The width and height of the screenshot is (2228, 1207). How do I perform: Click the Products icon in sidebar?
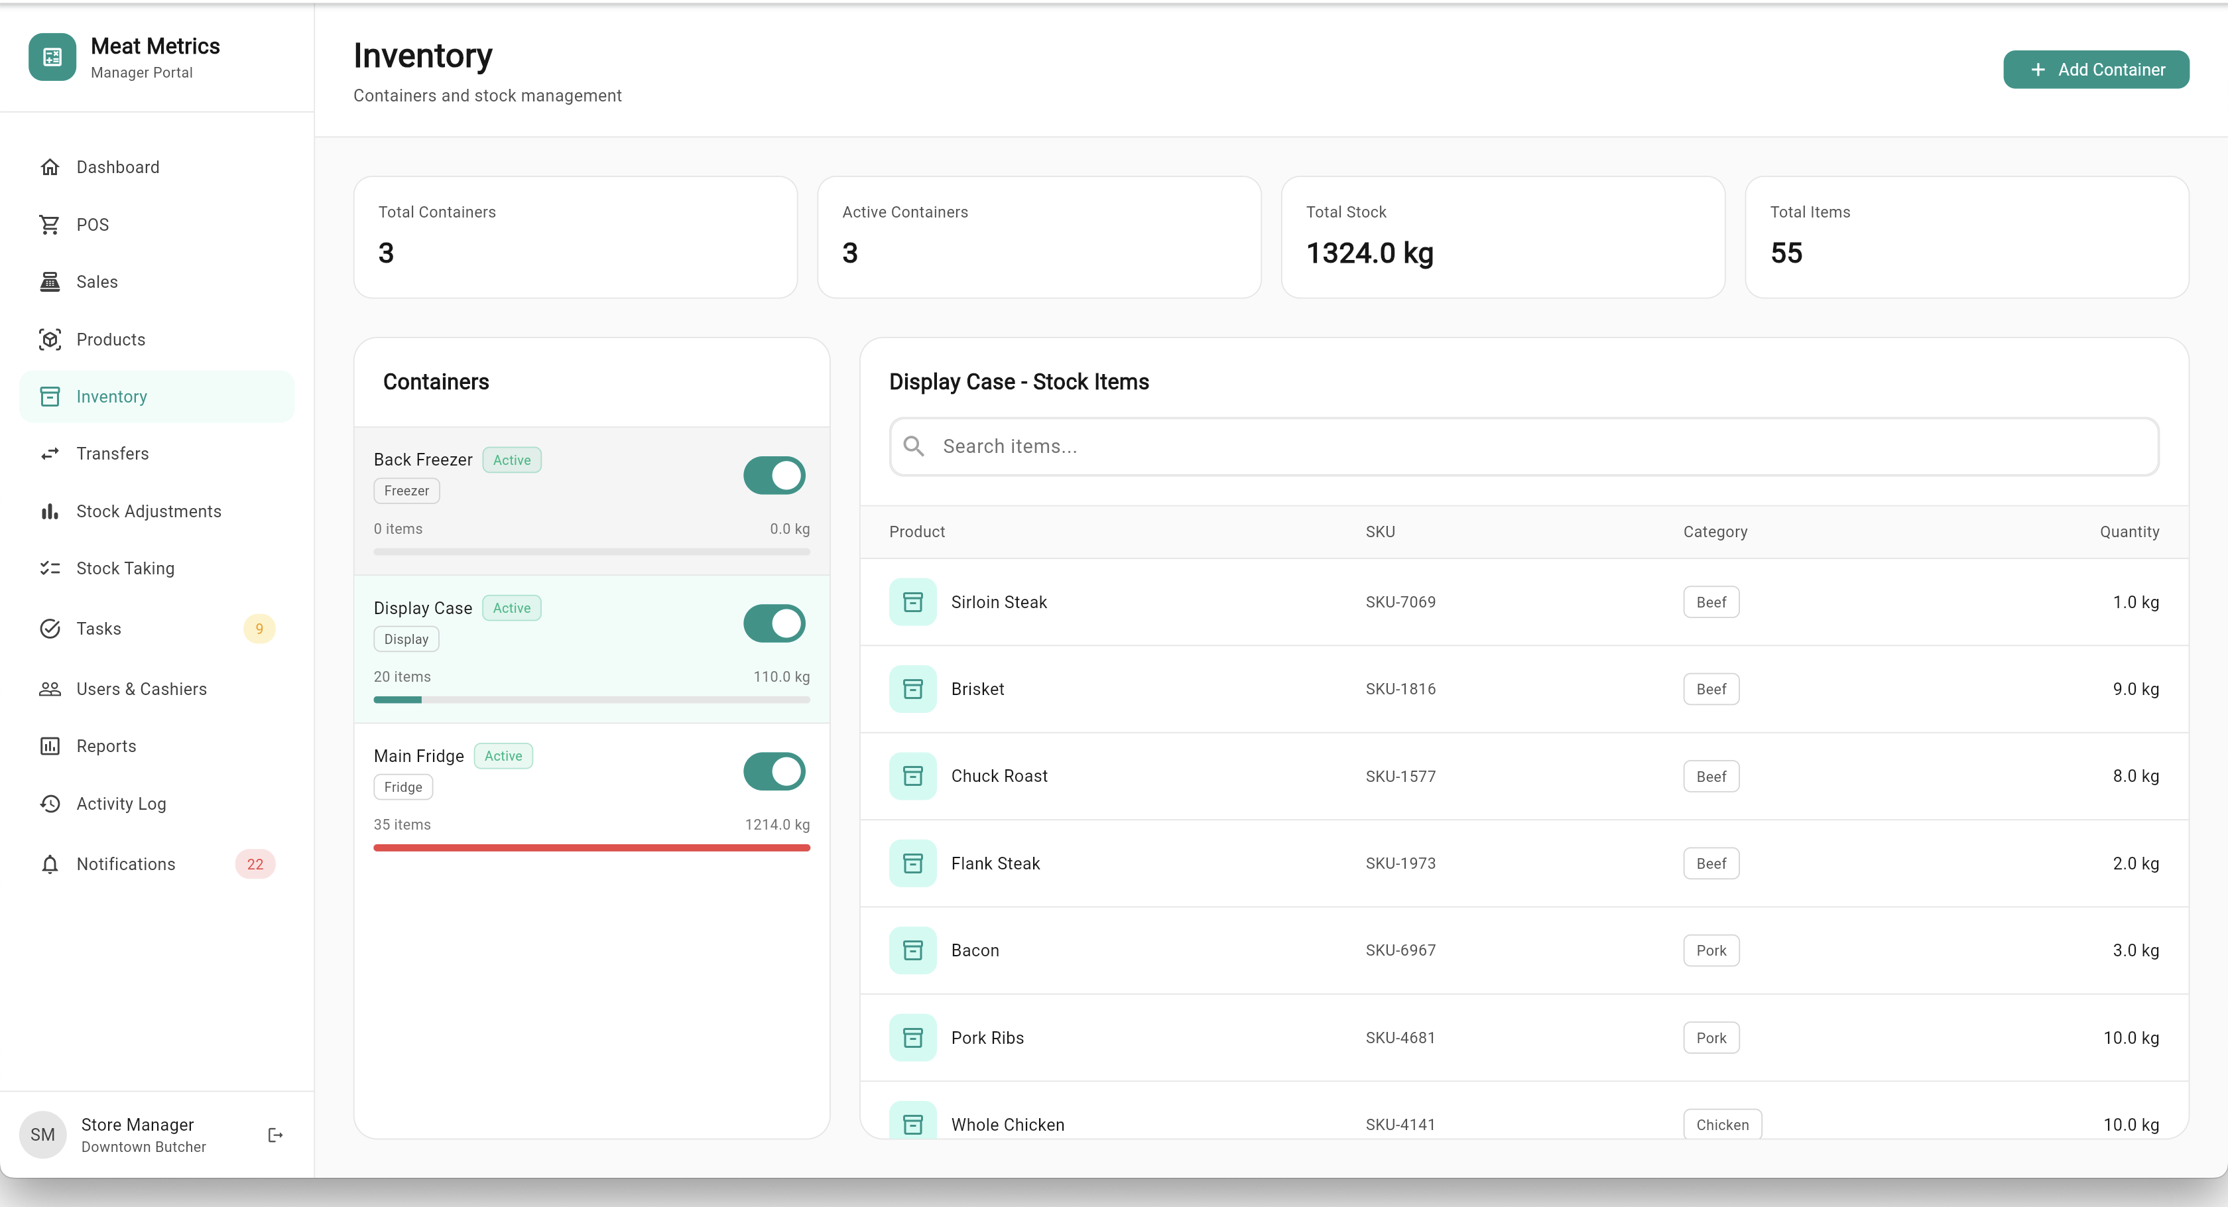pos(50,339)
